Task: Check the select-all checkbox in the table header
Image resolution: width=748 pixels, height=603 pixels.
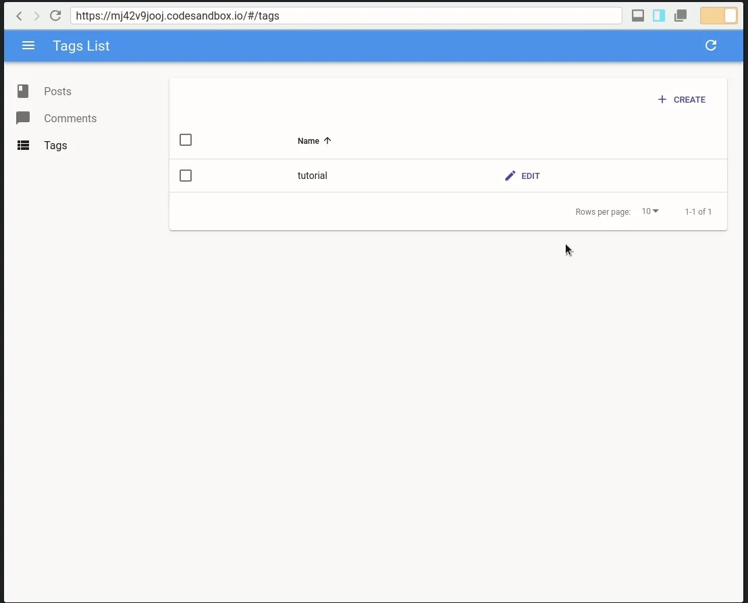Action: [x=186, y=140]
